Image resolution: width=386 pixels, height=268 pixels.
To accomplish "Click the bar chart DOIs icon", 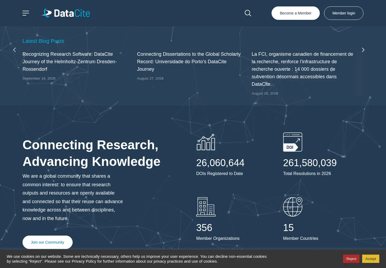I will pos(206,142).
